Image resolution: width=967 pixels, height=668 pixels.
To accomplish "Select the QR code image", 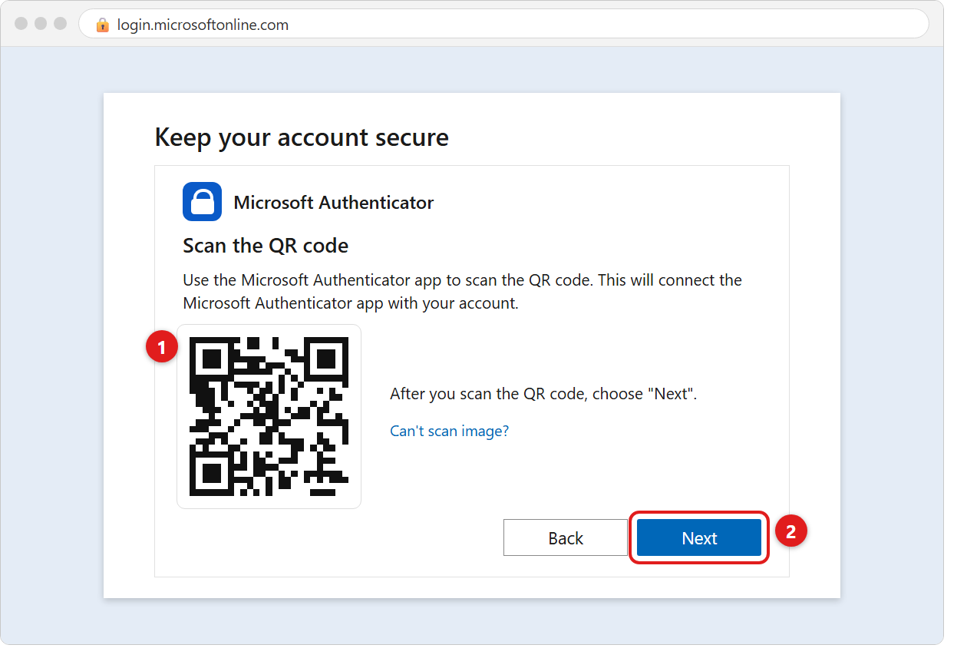I will pos(269,416).
